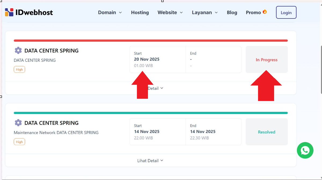Expand the Website dropdown menu
Viewport: 322px width, 180px height.
pyautogui.click(x=170, y=13)
